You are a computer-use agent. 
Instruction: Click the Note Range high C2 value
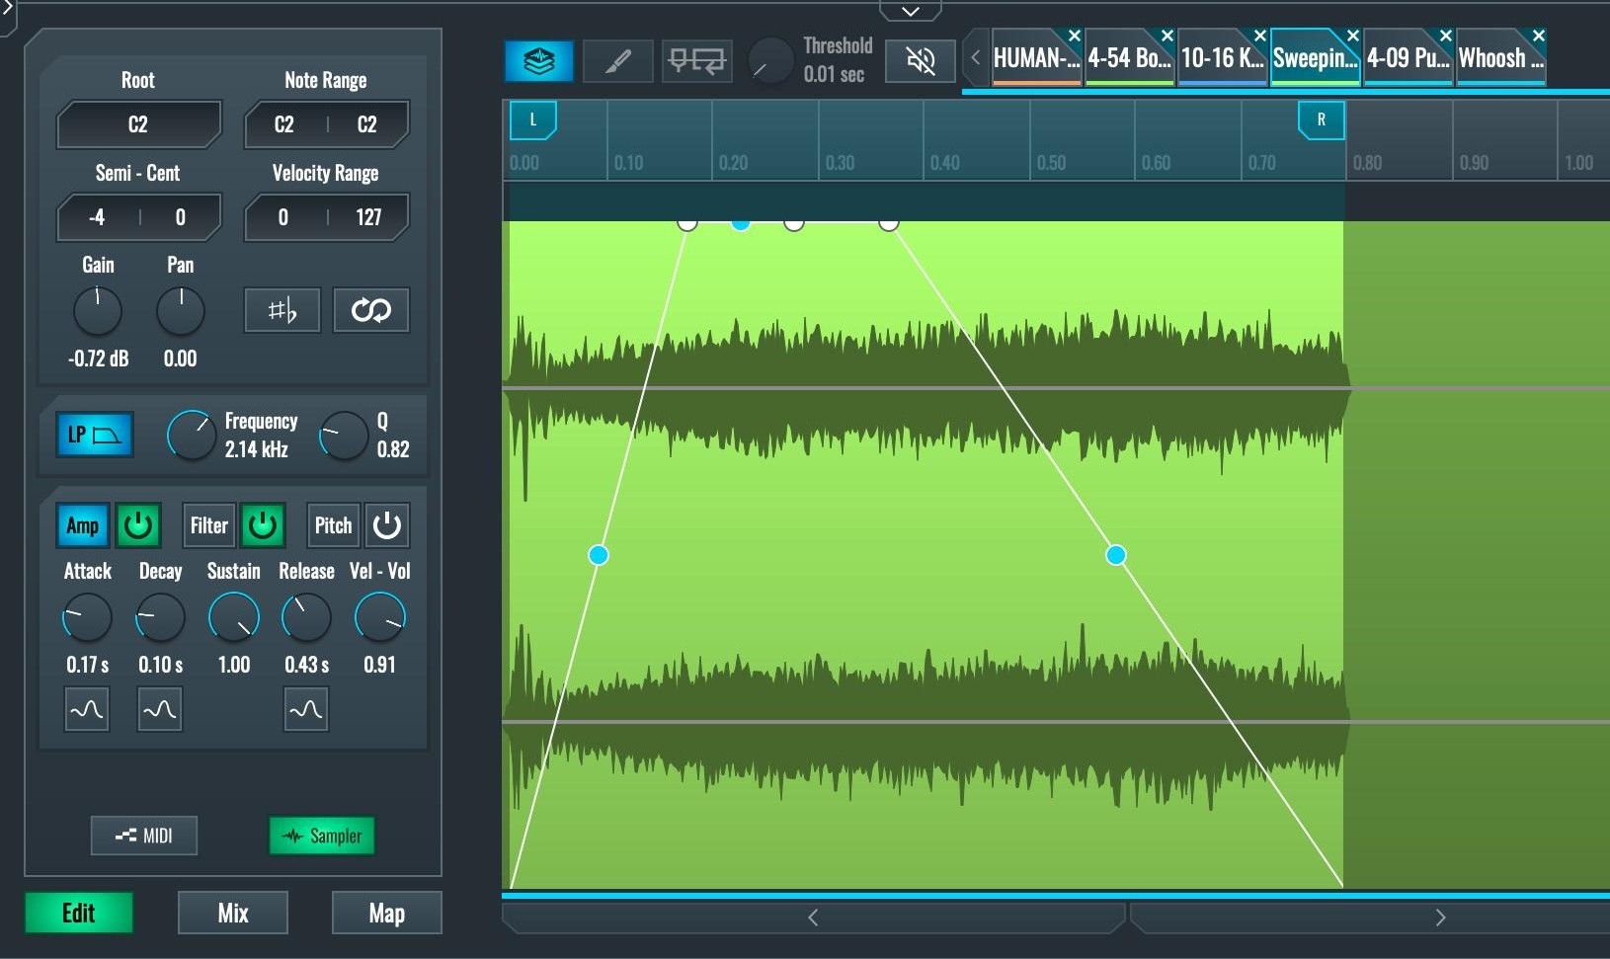(x=366, y=124)
